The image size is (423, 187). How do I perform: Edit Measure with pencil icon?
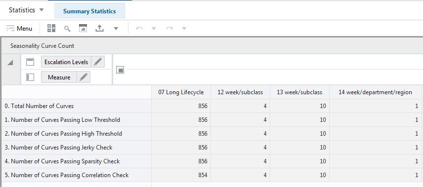click(x=84, y=77)
